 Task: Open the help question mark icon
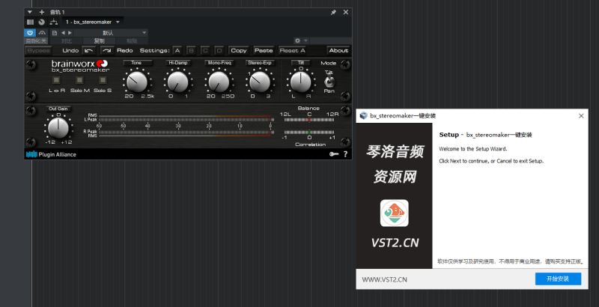click(x=345, y=153)
